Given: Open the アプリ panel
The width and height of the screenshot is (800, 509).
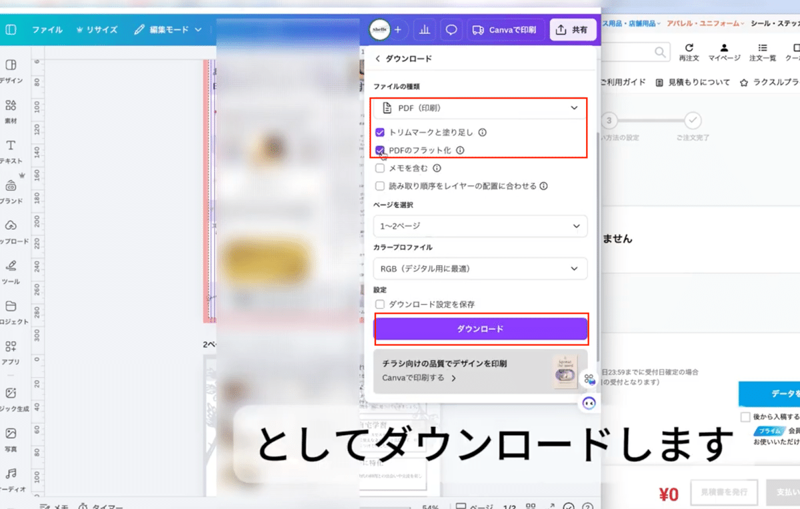Looking at the screenshot, I should (x=11, y=351).
